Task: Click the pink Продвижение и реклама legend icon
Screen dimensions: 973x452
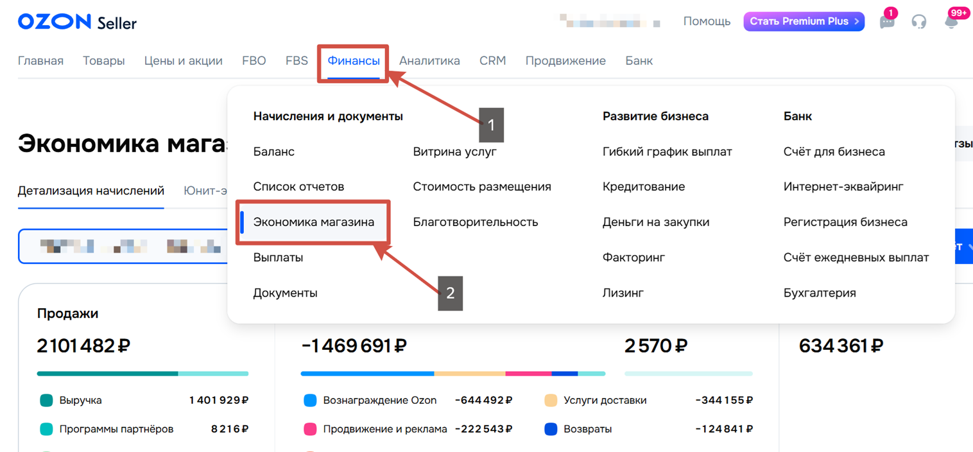Action: tap(310, 429)
